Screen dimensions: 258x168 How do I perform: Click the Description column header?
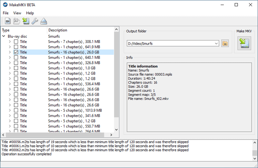pyautogui.click(x=81, y=30)
